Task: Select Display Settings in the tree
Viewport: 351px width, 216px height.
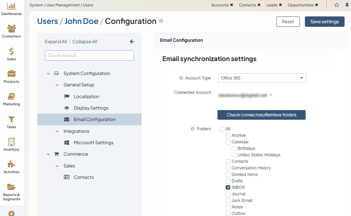Action: tap(91, 108)
